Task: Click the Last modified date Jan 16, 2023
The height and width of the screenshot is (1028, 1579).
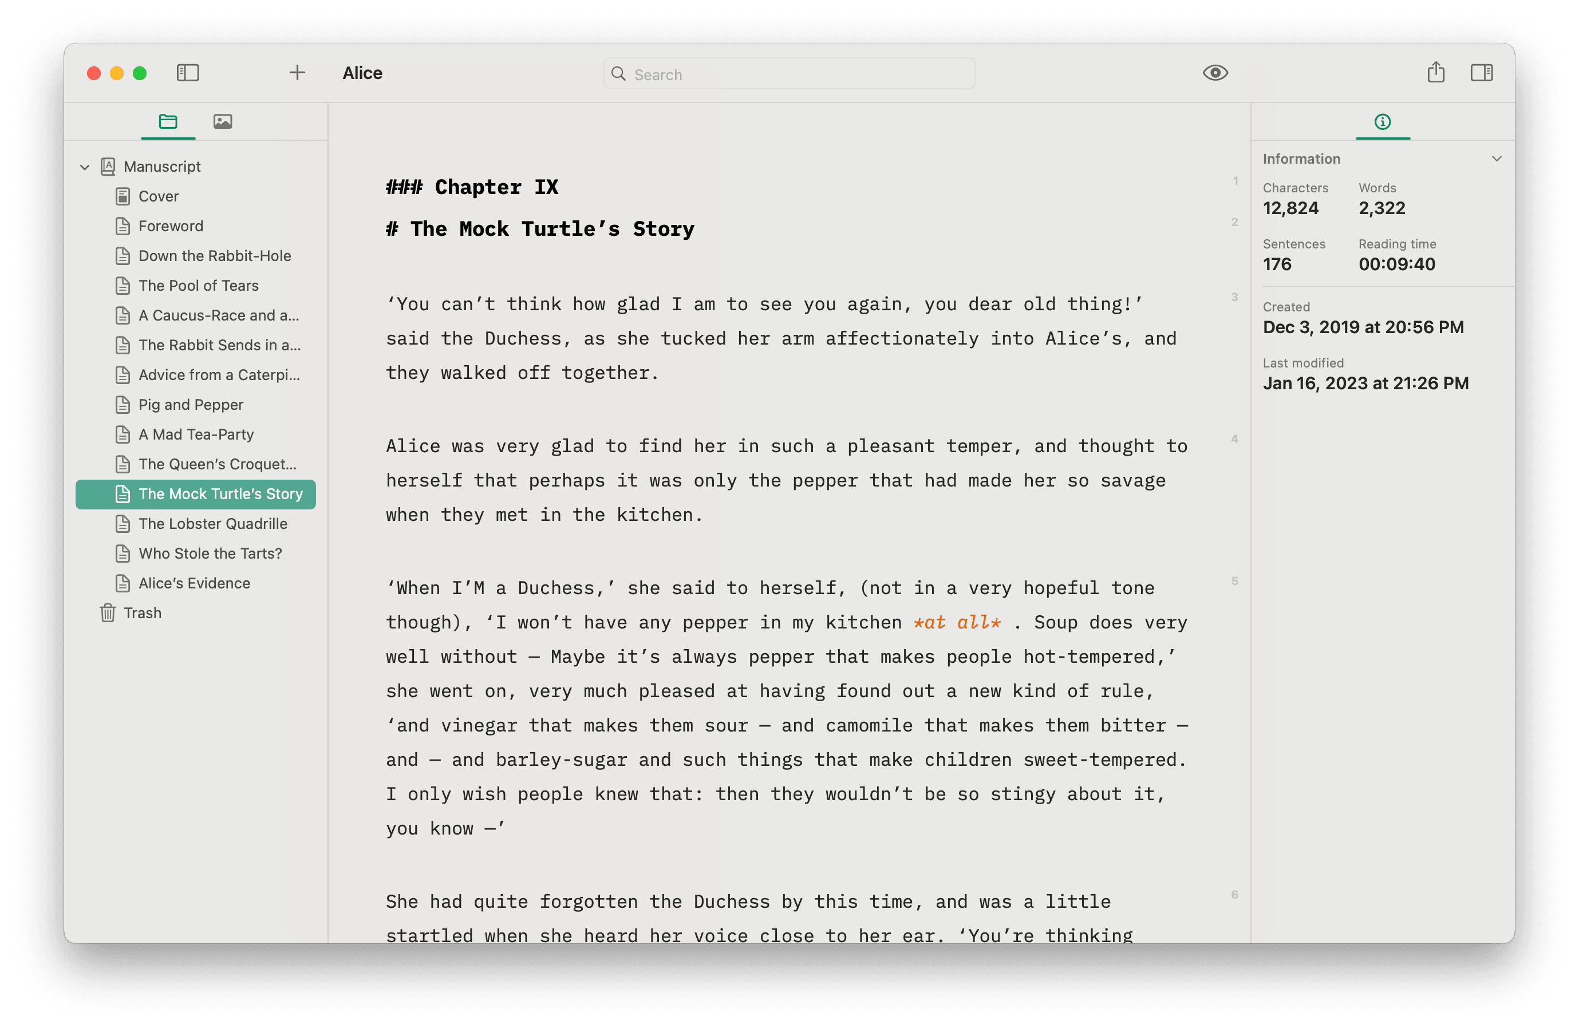Action: pos(1365,384)
